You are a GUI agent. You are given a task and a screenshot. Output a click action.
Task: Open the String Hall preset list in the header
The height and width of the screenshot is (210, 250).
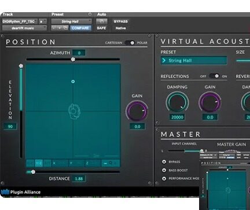pyautogui.click(x=71, y=21)
